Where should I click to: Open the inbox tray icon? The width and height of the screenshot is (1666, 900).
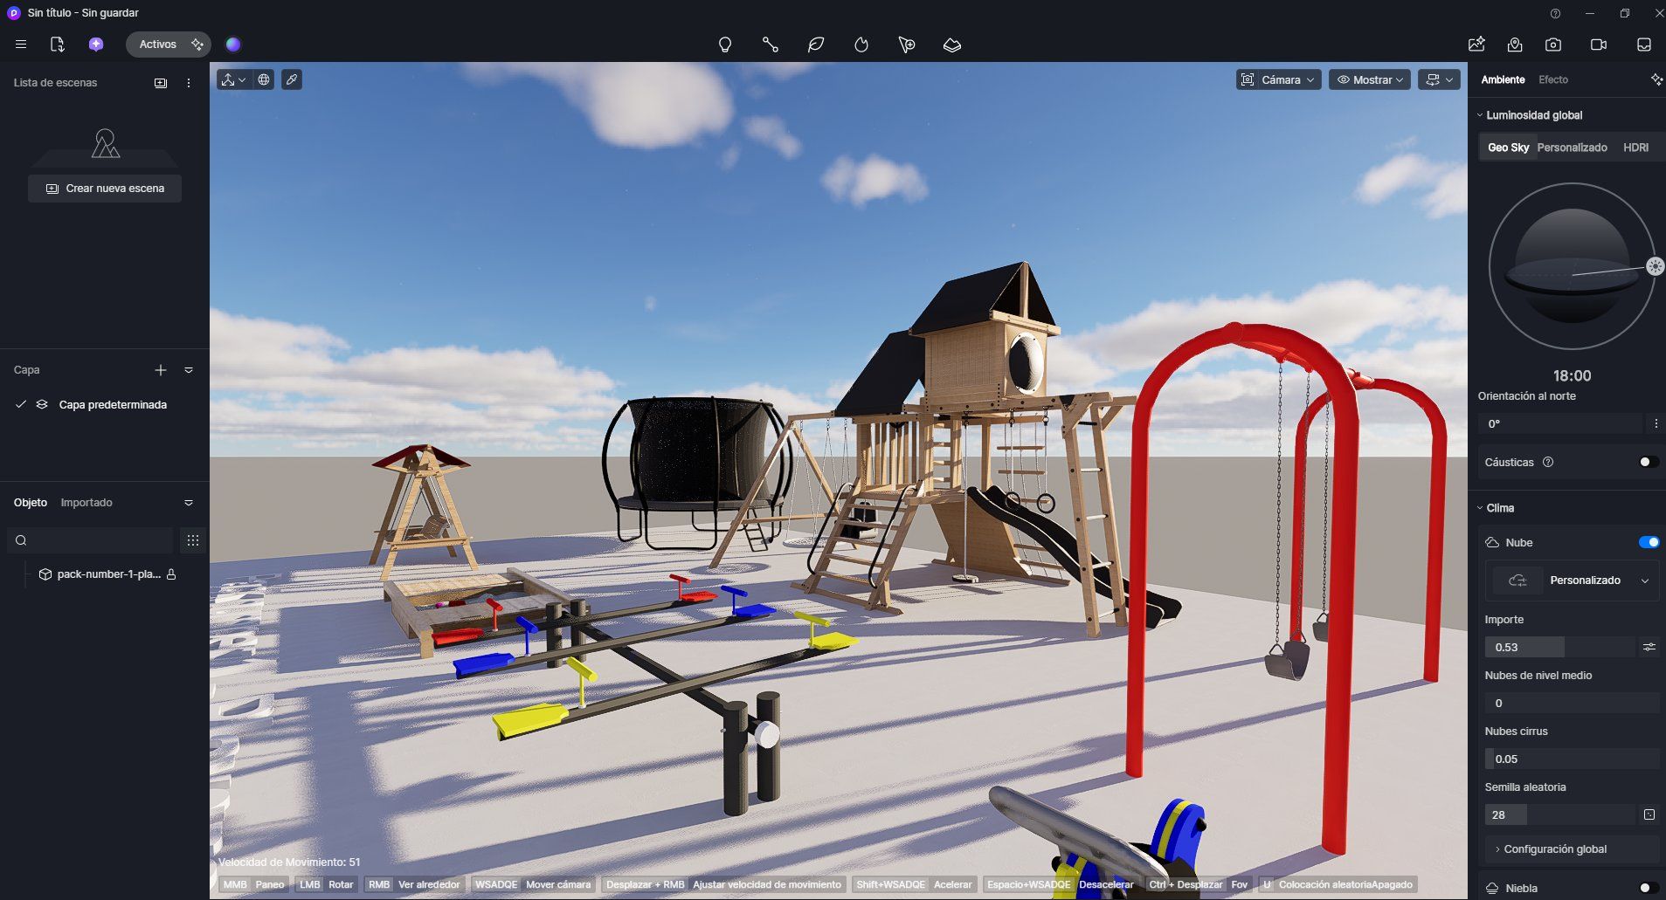click(x=1644, y=45)
